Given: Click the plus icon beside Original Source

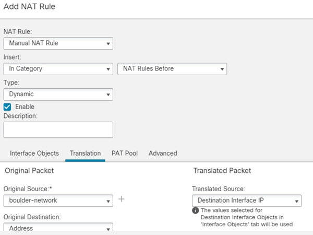Looking at the screenshot, I should 122,199.
